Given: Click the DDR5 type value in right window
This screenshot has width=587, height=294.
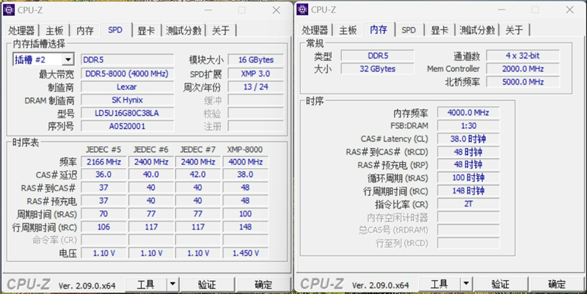Looking at the screenshot, I should pyautogui.click(x=377, y=56).
